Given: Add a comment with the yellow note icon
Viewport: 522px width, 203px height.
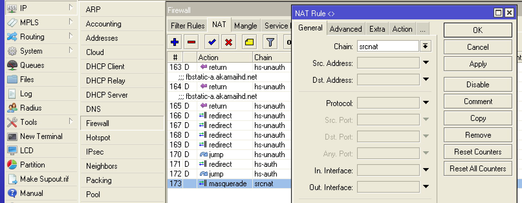Looking at the screenshot, I should pos(249,42).
